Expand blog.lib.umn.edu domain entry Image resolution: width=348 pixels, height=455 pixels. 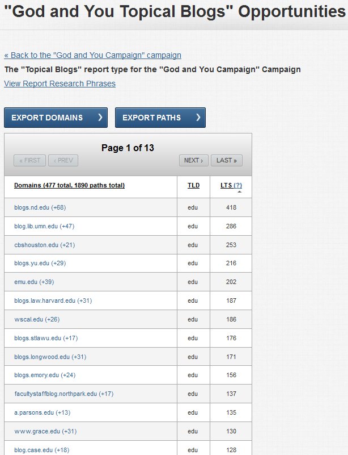(44, 226)
